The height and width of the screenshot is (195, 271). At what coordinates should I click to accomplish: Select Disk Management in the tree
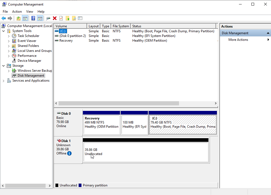(31, 76)
